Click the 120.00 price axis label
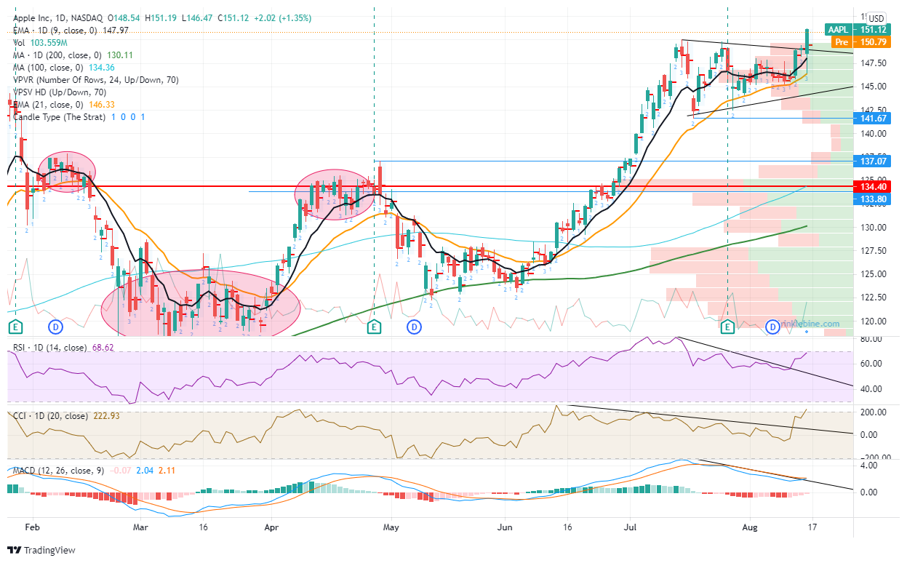This screenshot has height=563, width=907. (x=873, y=321)
